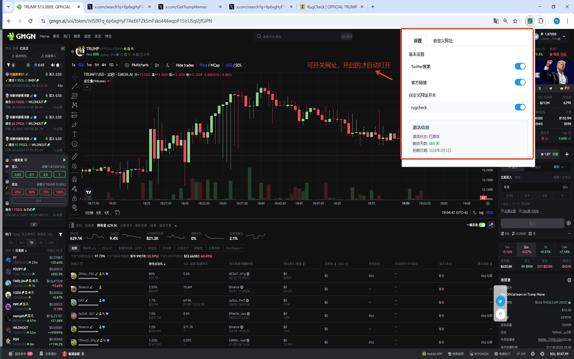Click the floating refresh button
The width and height of the screenshot is (574, 359).
500,314
